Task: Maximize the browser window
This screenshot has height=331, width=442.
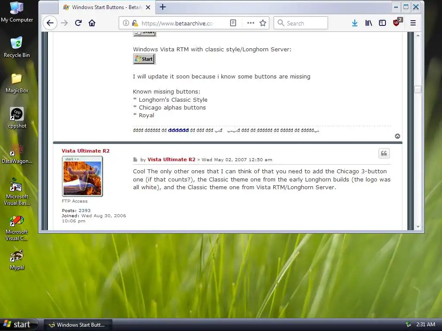Action: coord(406,7)
